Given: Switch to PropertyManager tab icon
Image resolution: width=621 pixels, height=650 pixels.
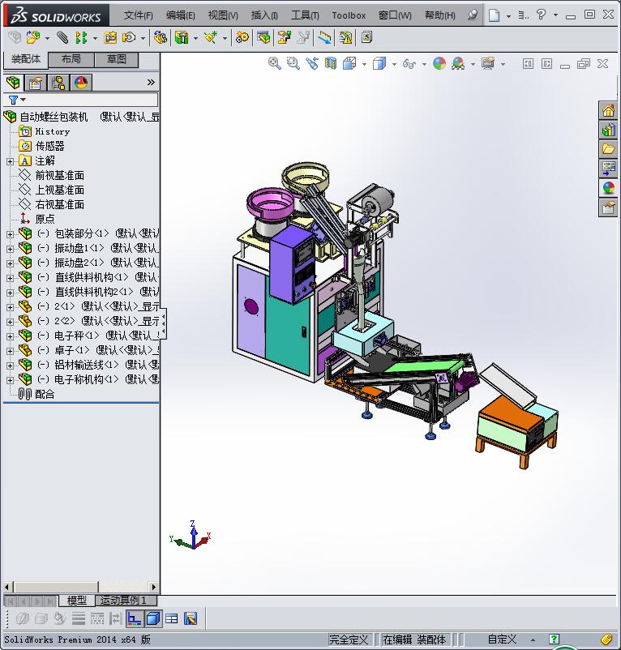Looking at the screenshot, I should point(36,83).
